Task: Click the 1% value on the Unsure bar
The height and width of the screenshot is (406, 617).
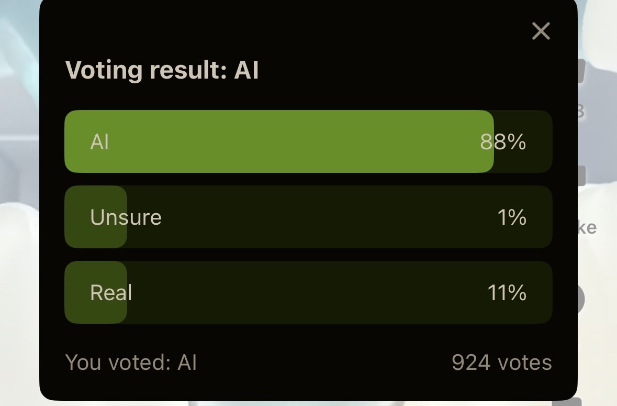Action: click(x=512, y=217)
